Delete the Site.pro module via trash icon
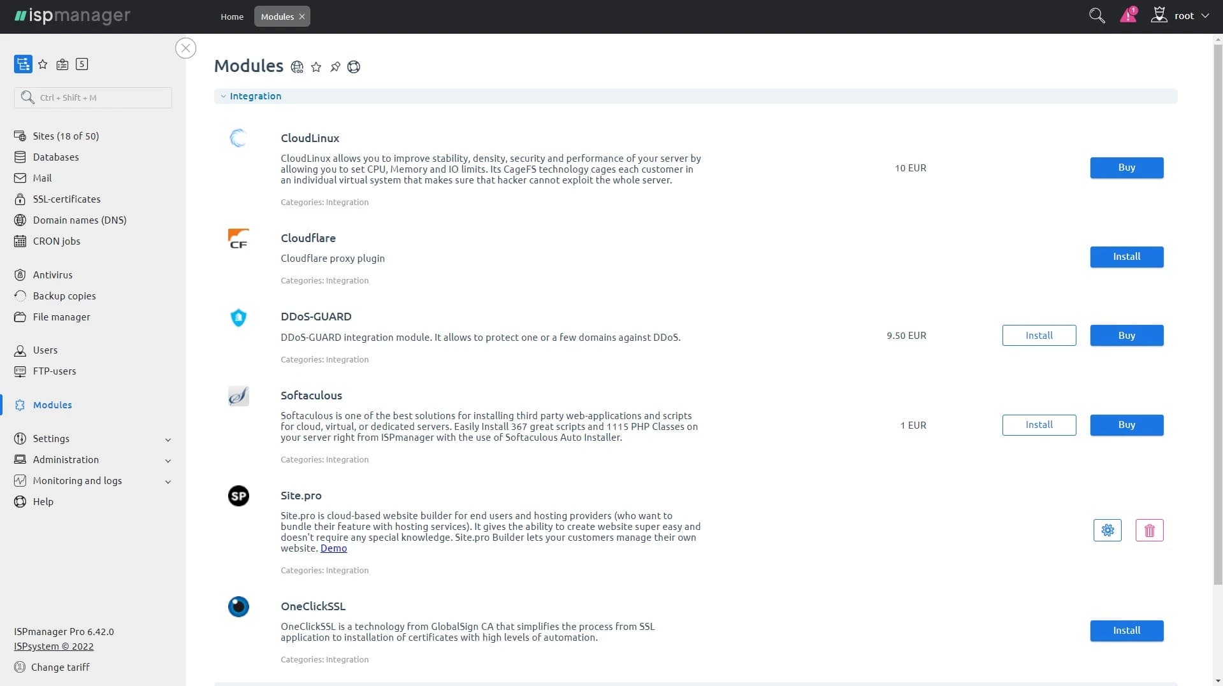 [x=1149, y=530]
